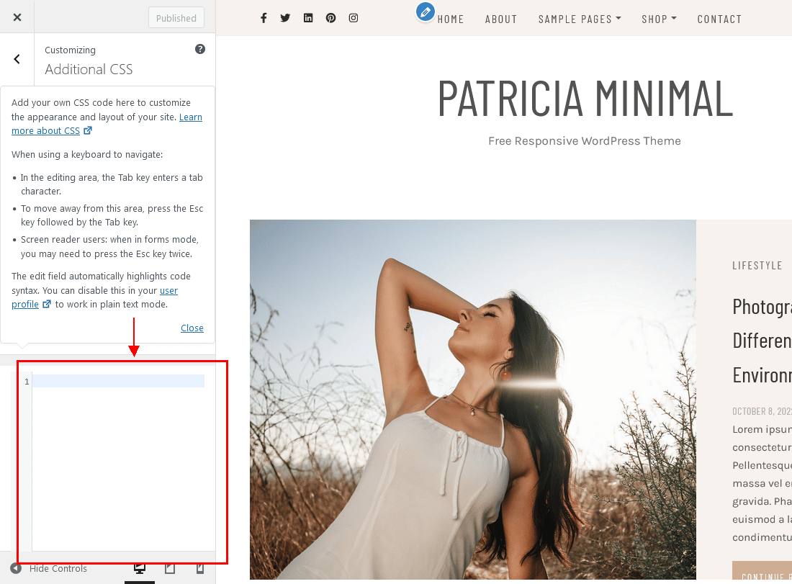
Task: Click the Twitter social icon
Action: 285,17
